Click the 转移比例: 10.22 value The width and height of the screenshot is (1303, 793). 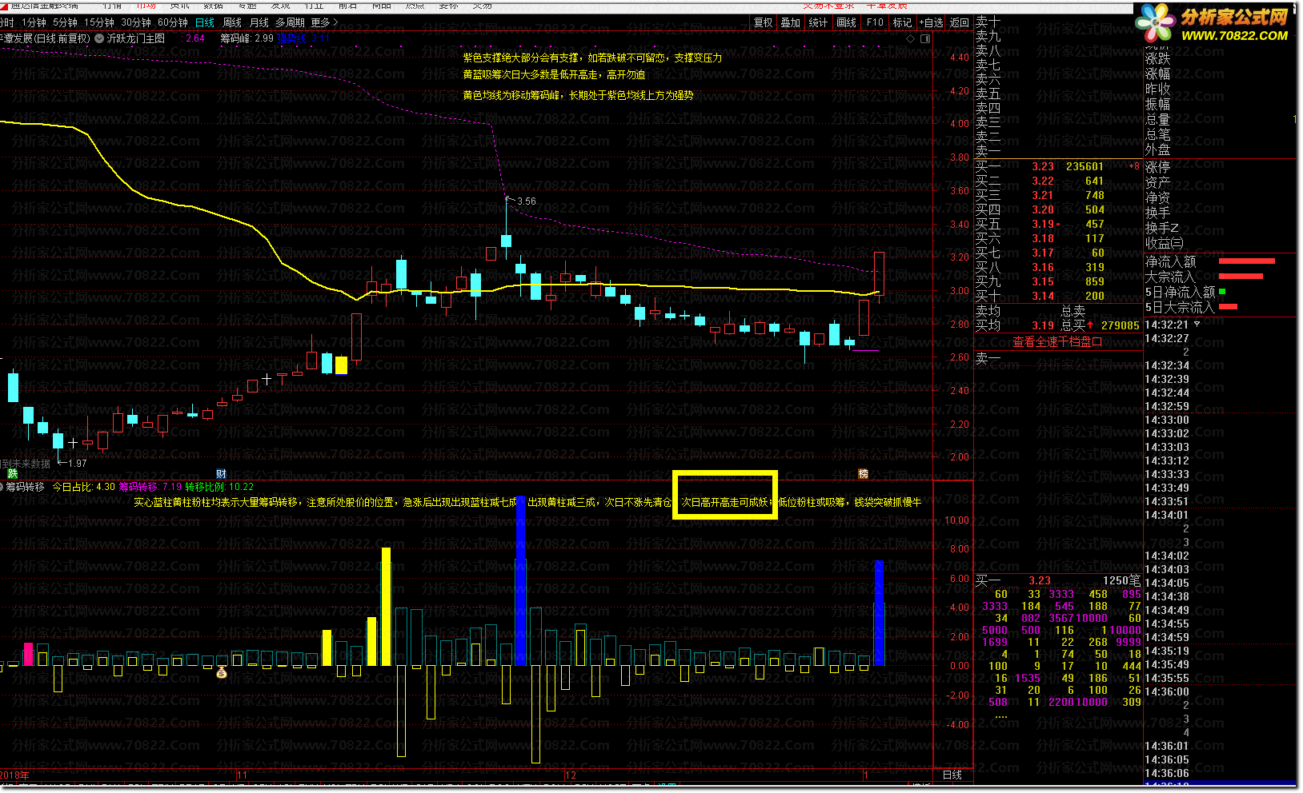219,487
